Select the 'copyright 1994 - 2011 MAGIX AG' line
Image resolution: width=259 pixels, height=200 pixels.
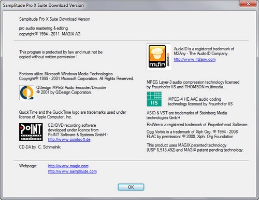pyautogui.click(x=50, y=34)
